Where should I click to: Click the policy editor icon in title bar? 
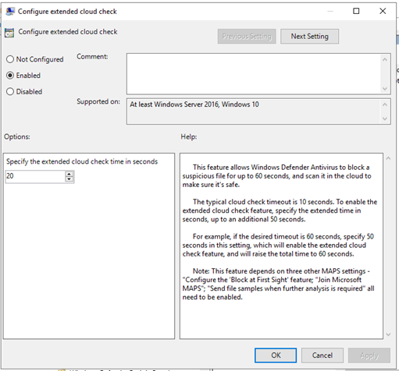(10, 12)
